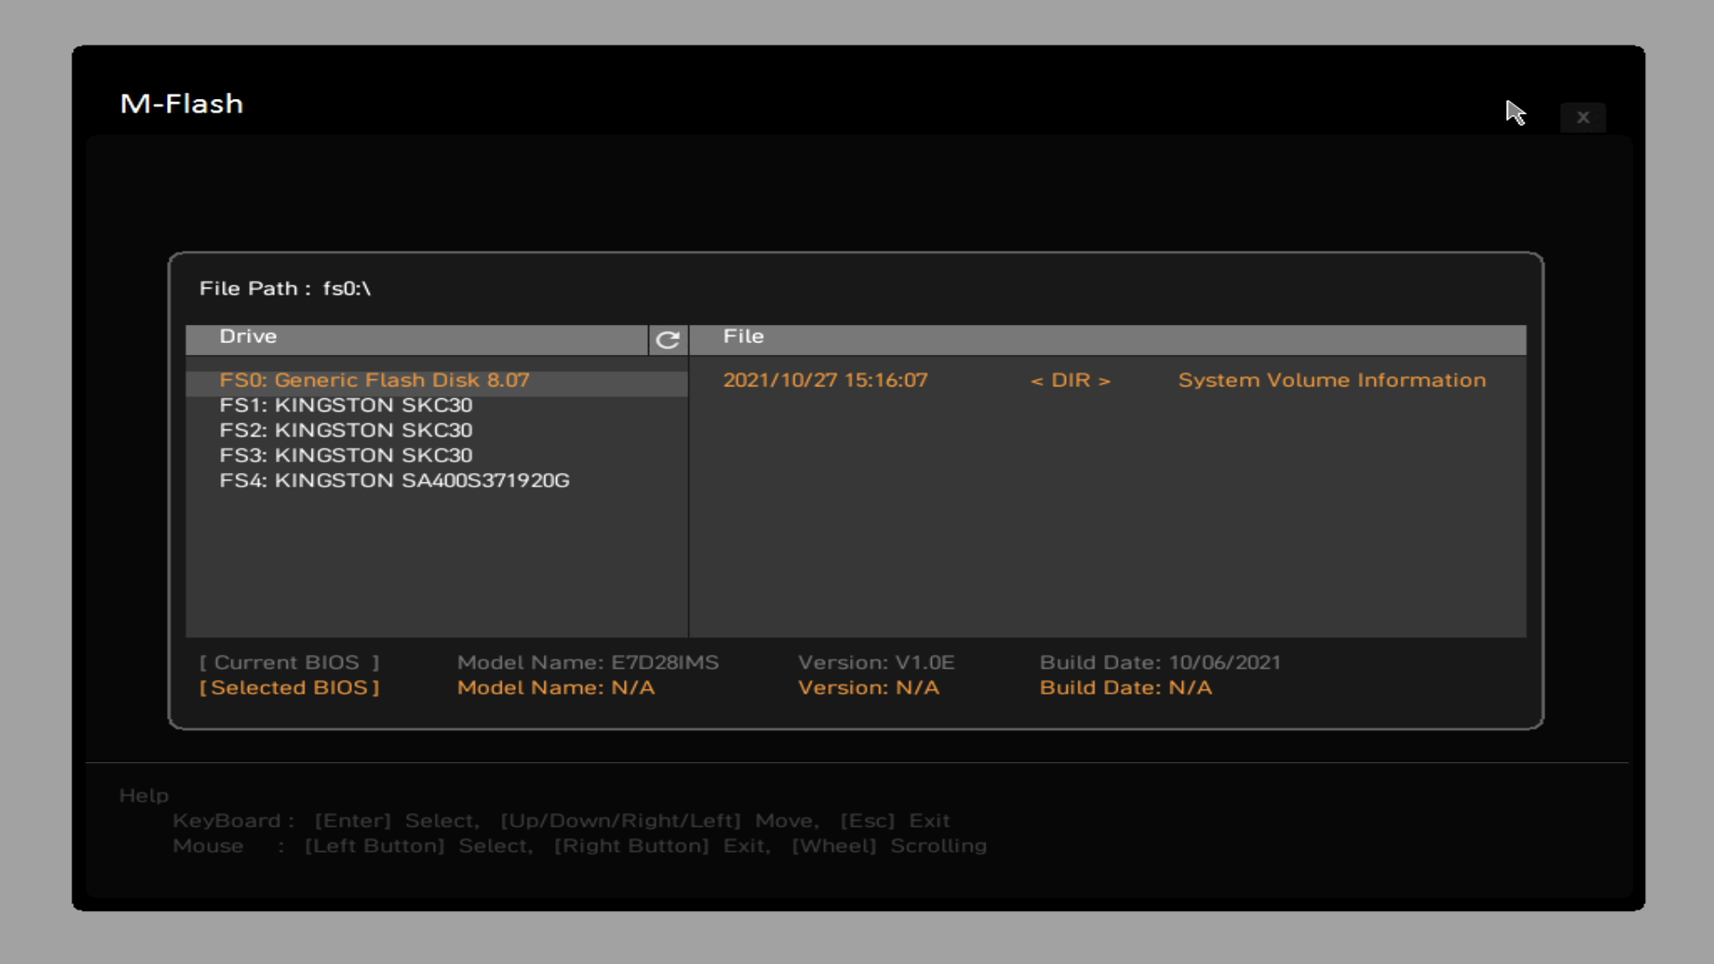Click the File column header

click(743, 337)
